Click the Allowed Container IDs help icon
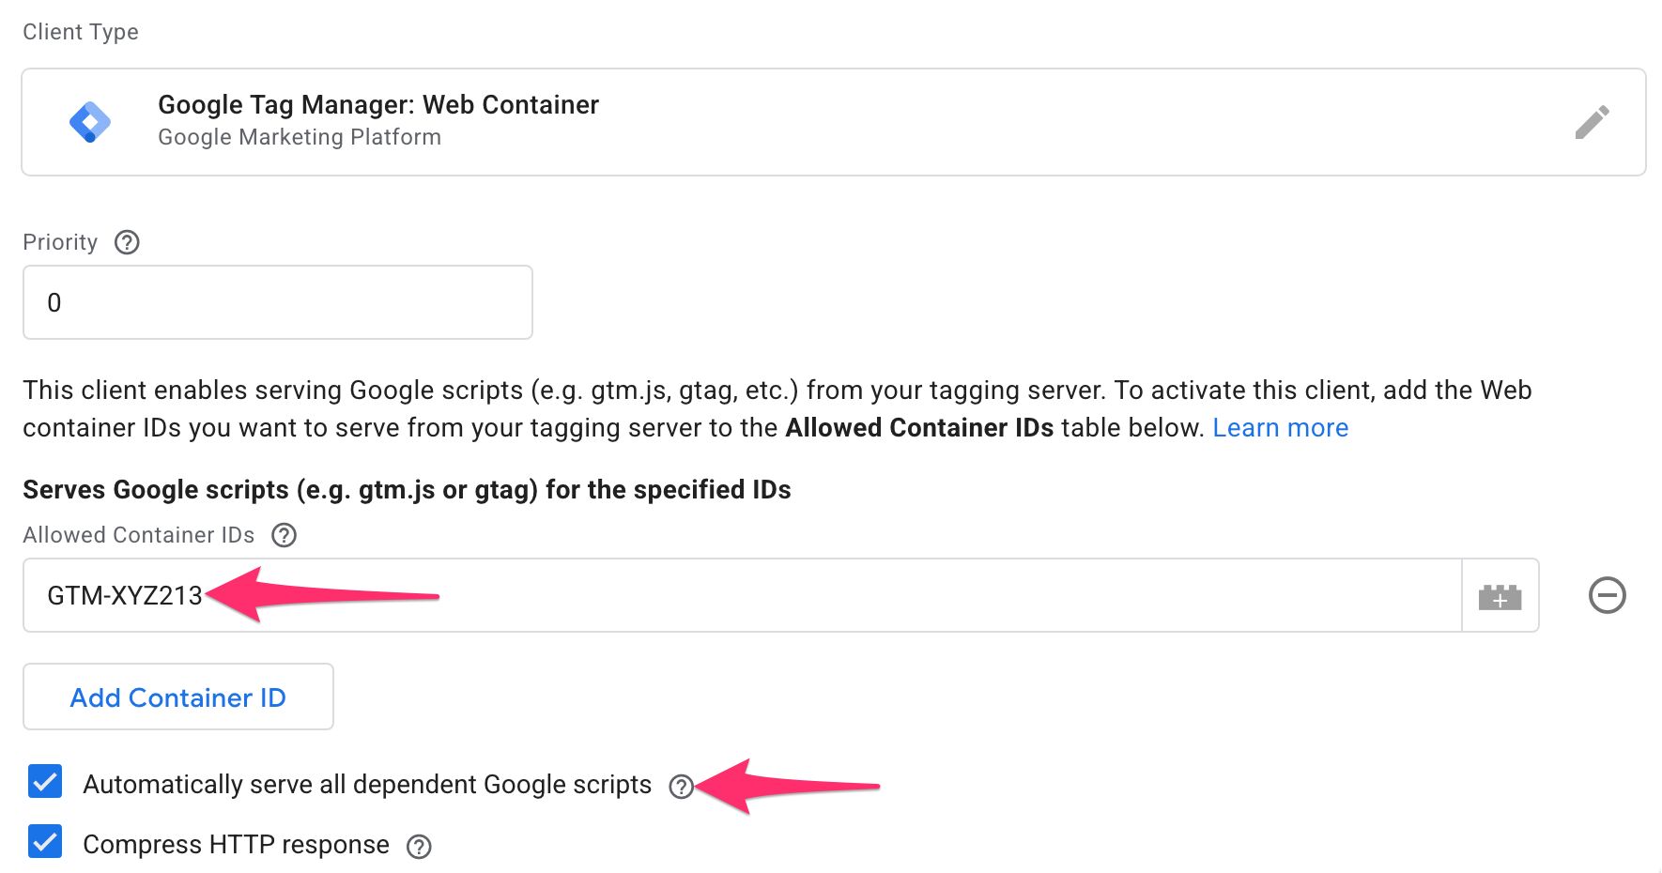 click(x=284, y=535)
